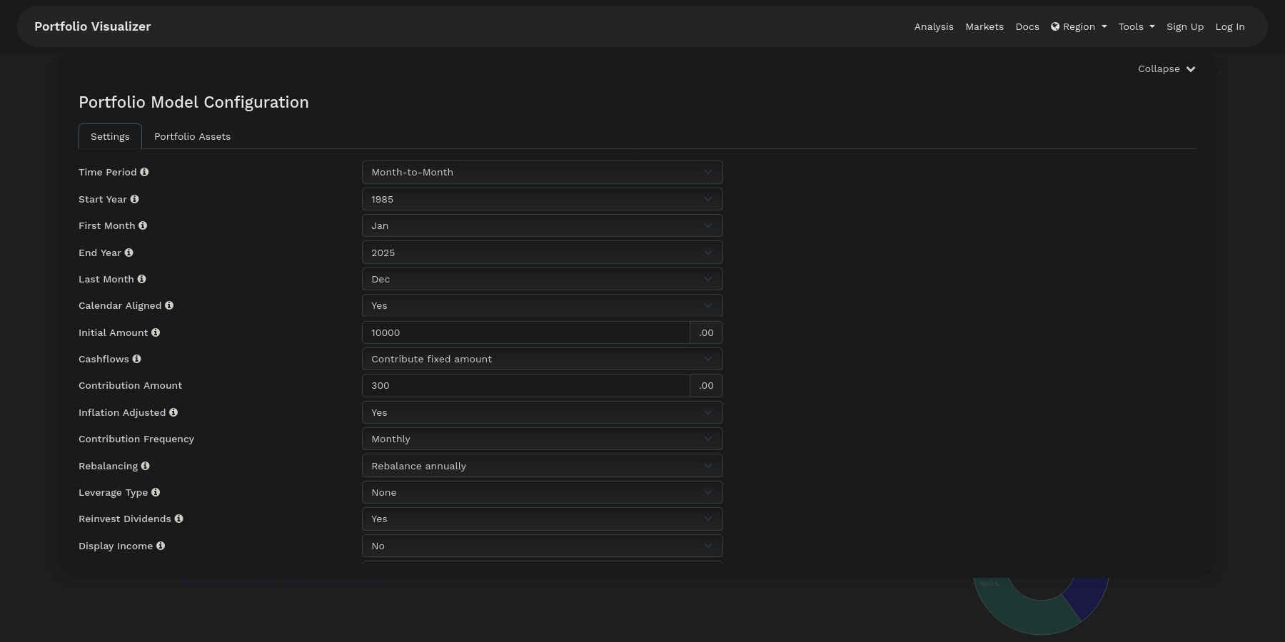Open the Reinvest Dividends dropdown

543,519
